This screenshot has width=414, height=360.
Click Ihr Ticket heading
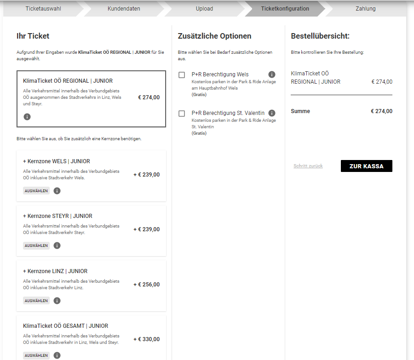coord(33,36)
